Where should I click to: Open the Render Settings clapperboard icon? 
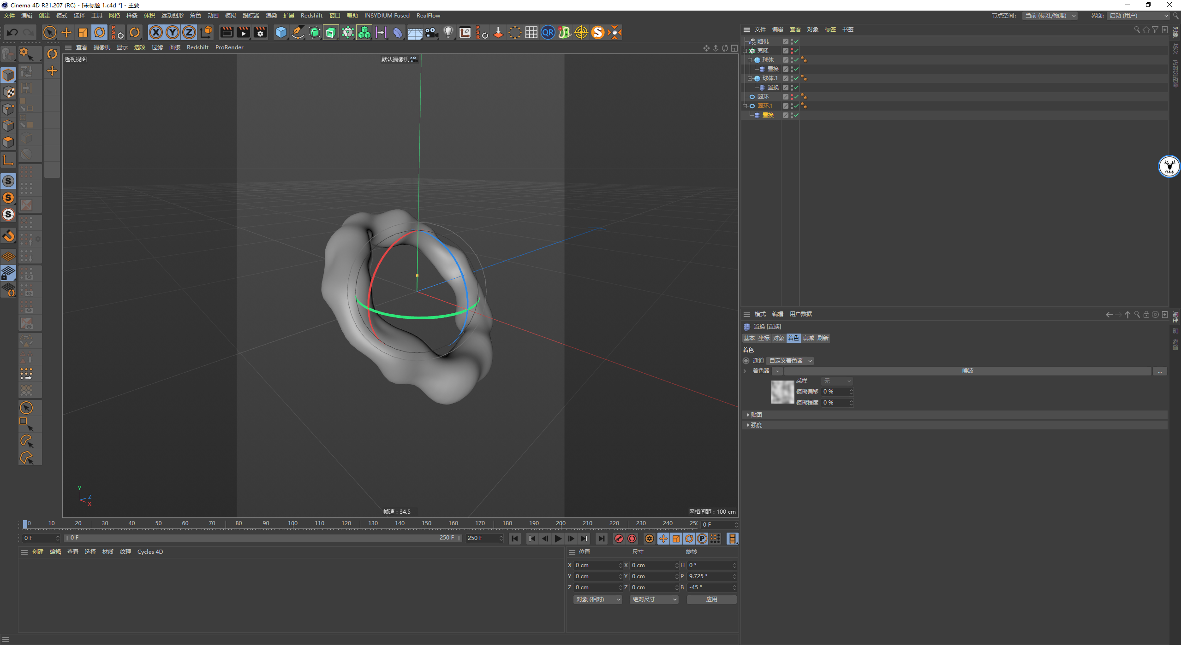(x=260, y=32)
